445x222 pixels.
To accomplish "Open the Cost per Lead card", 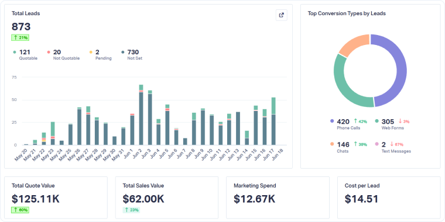I will 389,197.
